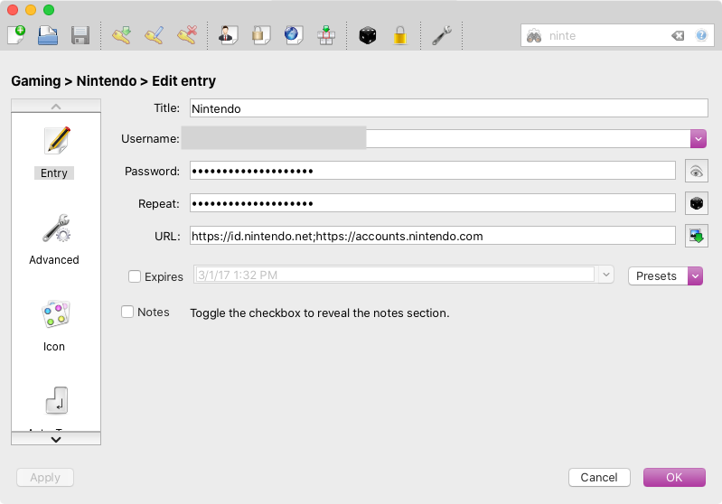Click the Apply button
722x504 pixels.
[45, 477]
